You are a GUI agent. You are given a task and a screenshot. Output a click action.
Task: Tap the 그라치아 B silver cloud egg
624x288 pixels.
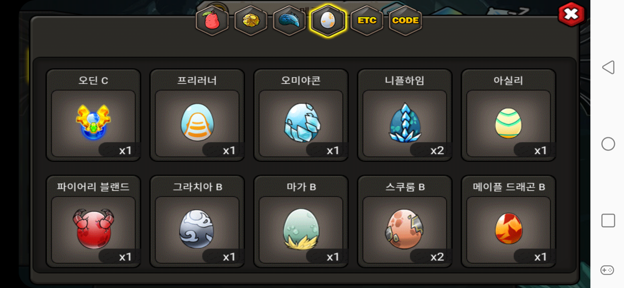click(x=197, y=221)
